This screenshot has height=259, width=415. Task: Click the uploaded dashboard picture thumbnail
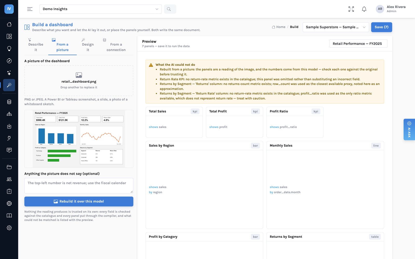79,139
